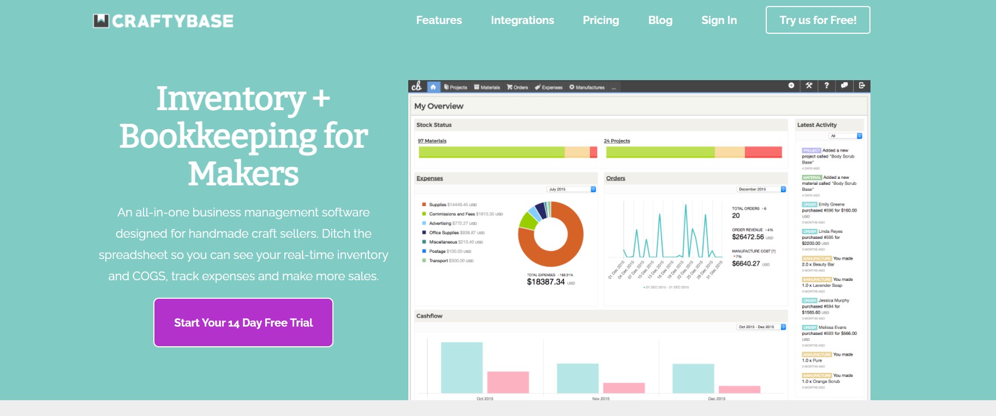996x416 pixels.
Task: Open the Features page
Action: 439,20
